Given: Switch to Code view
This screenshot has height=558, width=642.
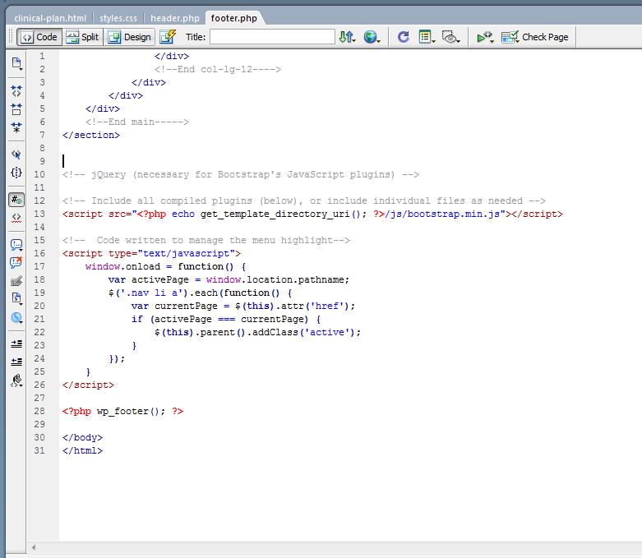Looking at the screenshot, I should click(x=39, y=37).
